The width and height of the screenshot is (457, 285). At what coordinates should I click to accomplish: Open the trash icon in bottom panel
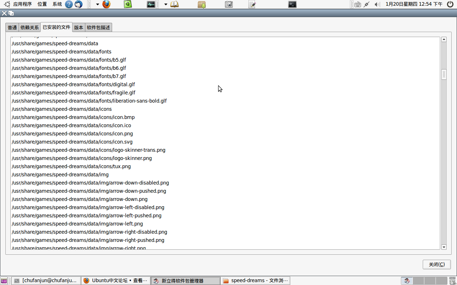452,281
